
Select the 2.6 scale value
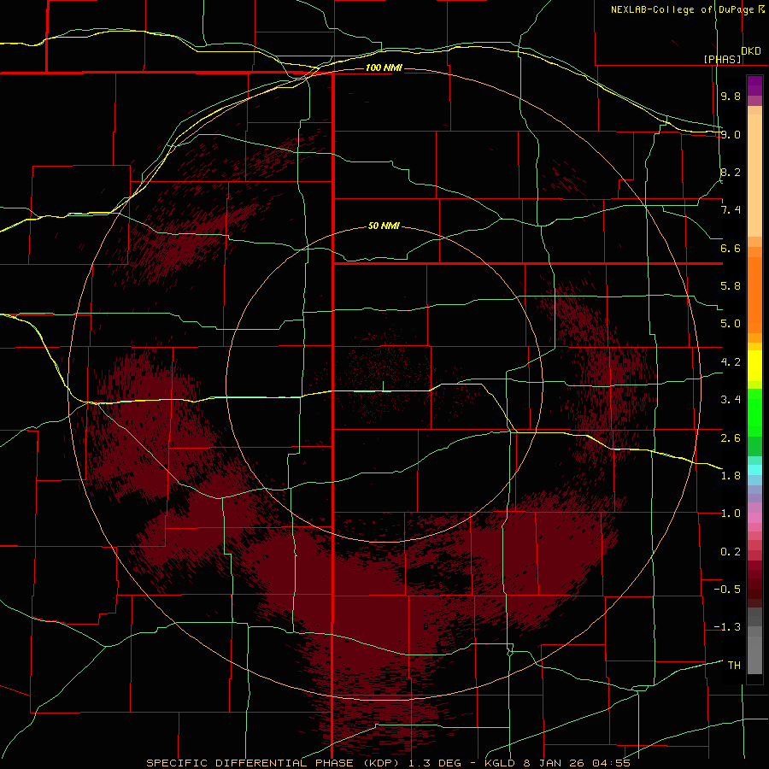[x=731, y=438]
